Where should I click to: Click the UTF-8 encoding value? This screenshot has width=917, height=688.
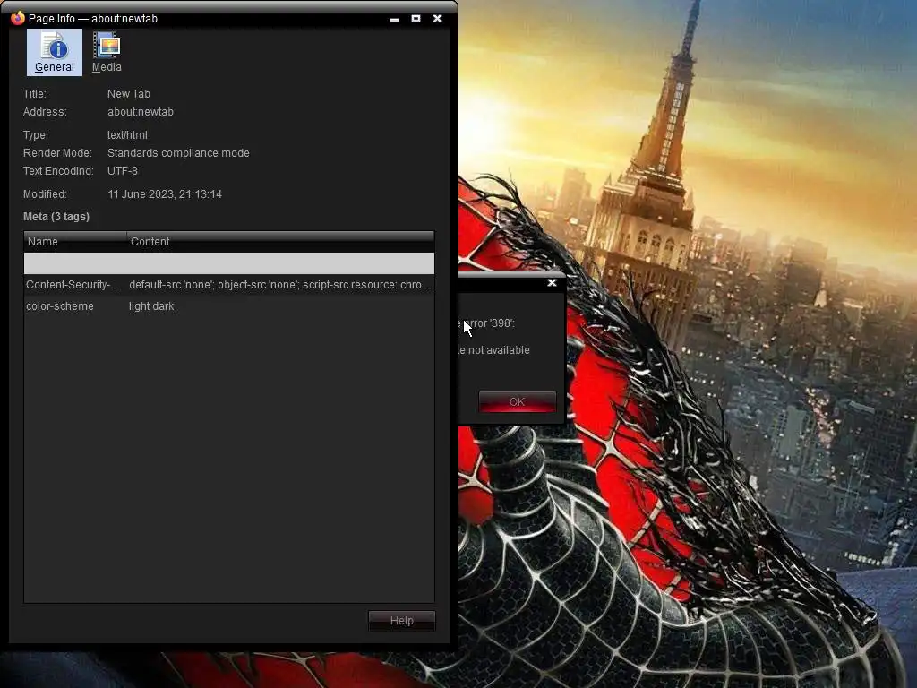(x=123, y=171)
